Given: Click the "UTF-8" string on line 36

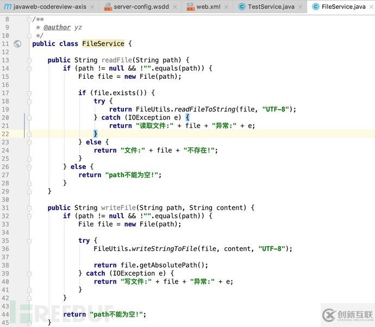Looking at the screenshot, I should click(x=272, y=249).
